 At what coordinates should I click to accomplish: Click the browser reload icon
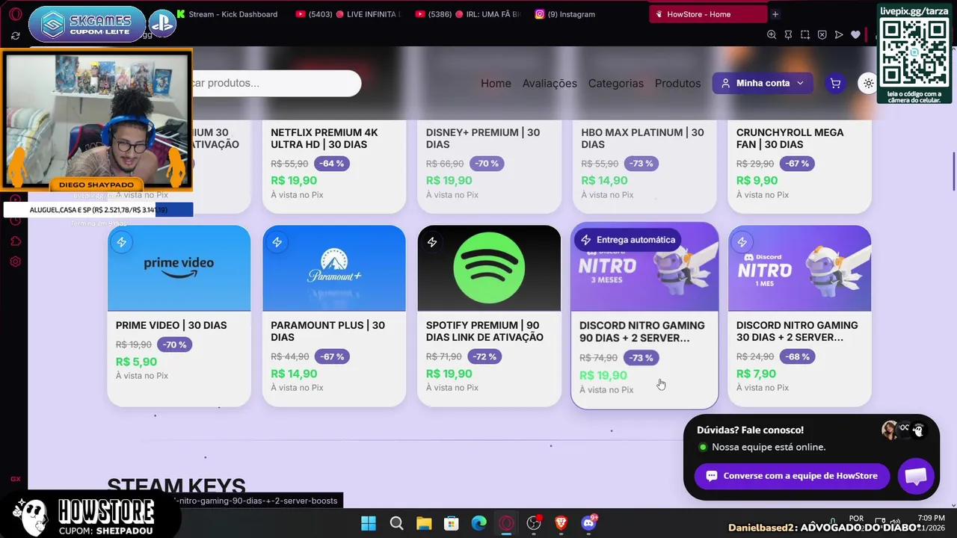coord(16,35)
